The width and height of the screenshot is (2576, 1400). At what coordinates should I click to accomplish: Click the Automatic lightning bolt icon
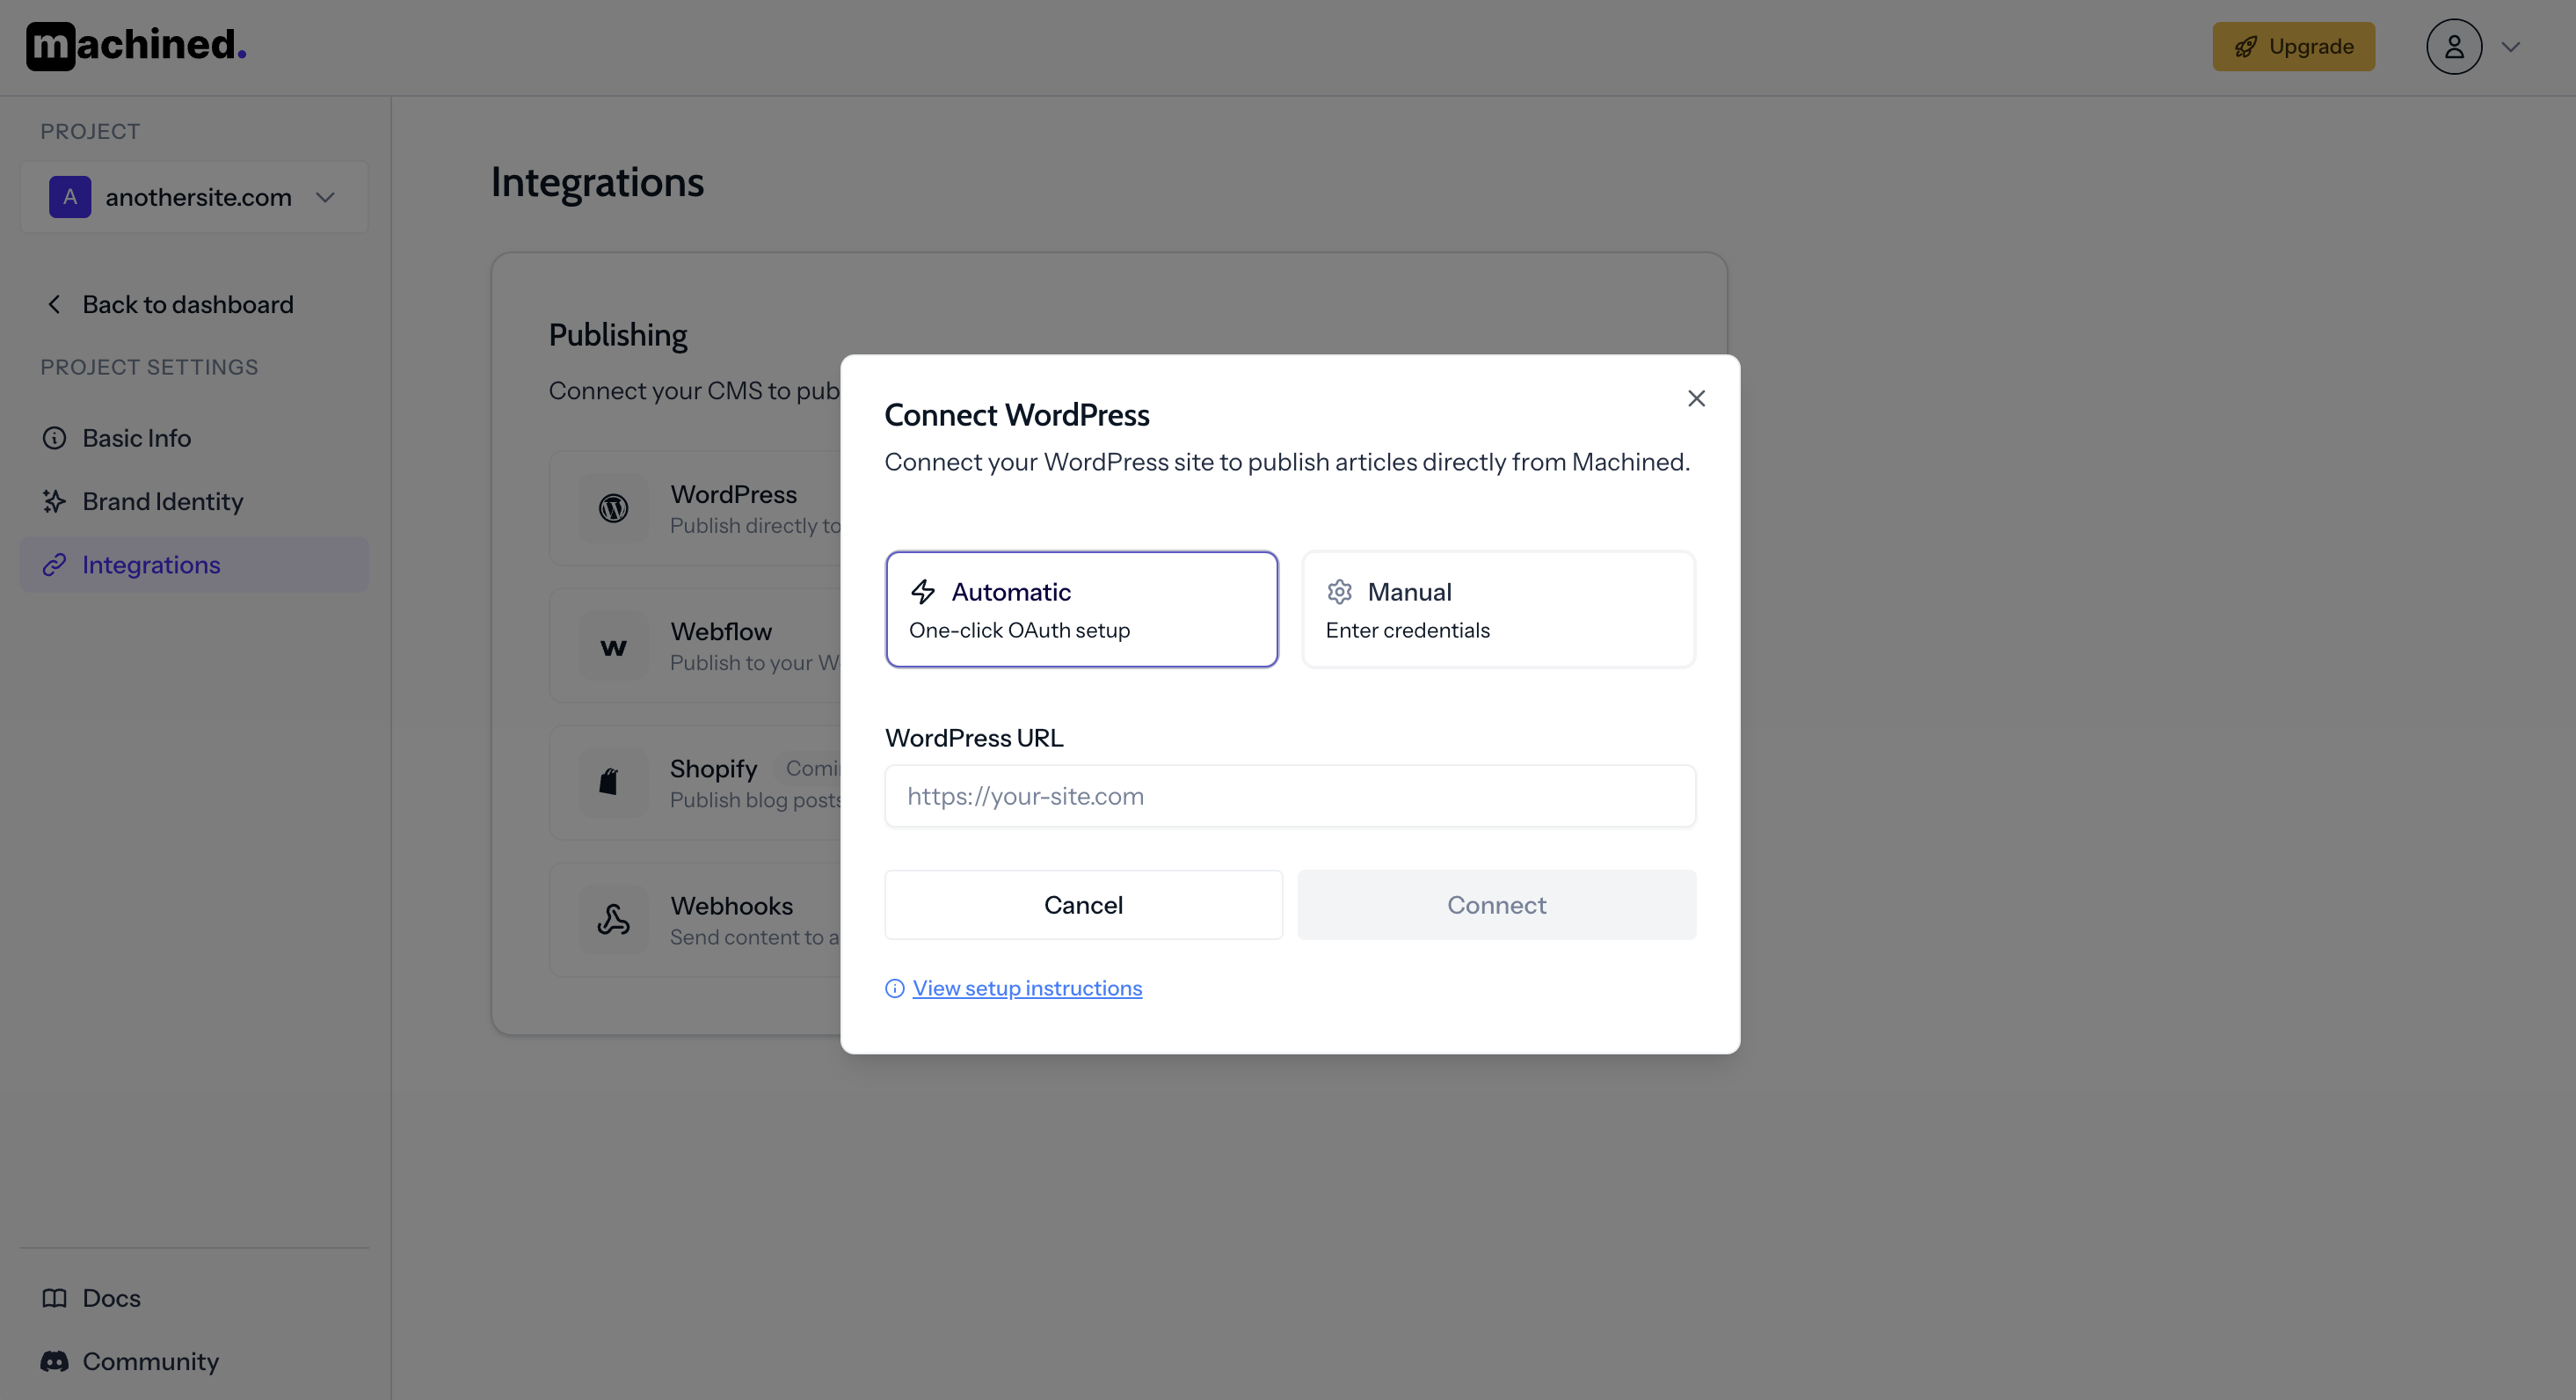(x=922, y=592)
